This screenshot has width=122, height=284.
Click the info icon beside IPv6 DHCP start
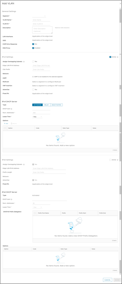click(x=11, y=199)
